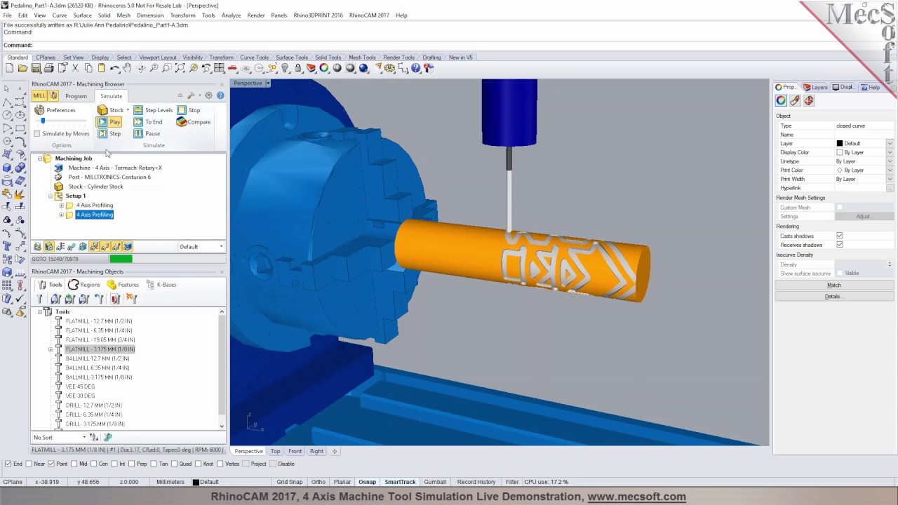Click the sort order icon beside No Sort
The image size is (898, 505).
(x=94, y=438)
